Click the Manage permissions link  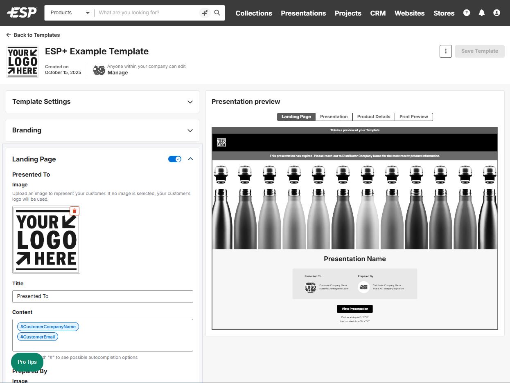point(117,73)
